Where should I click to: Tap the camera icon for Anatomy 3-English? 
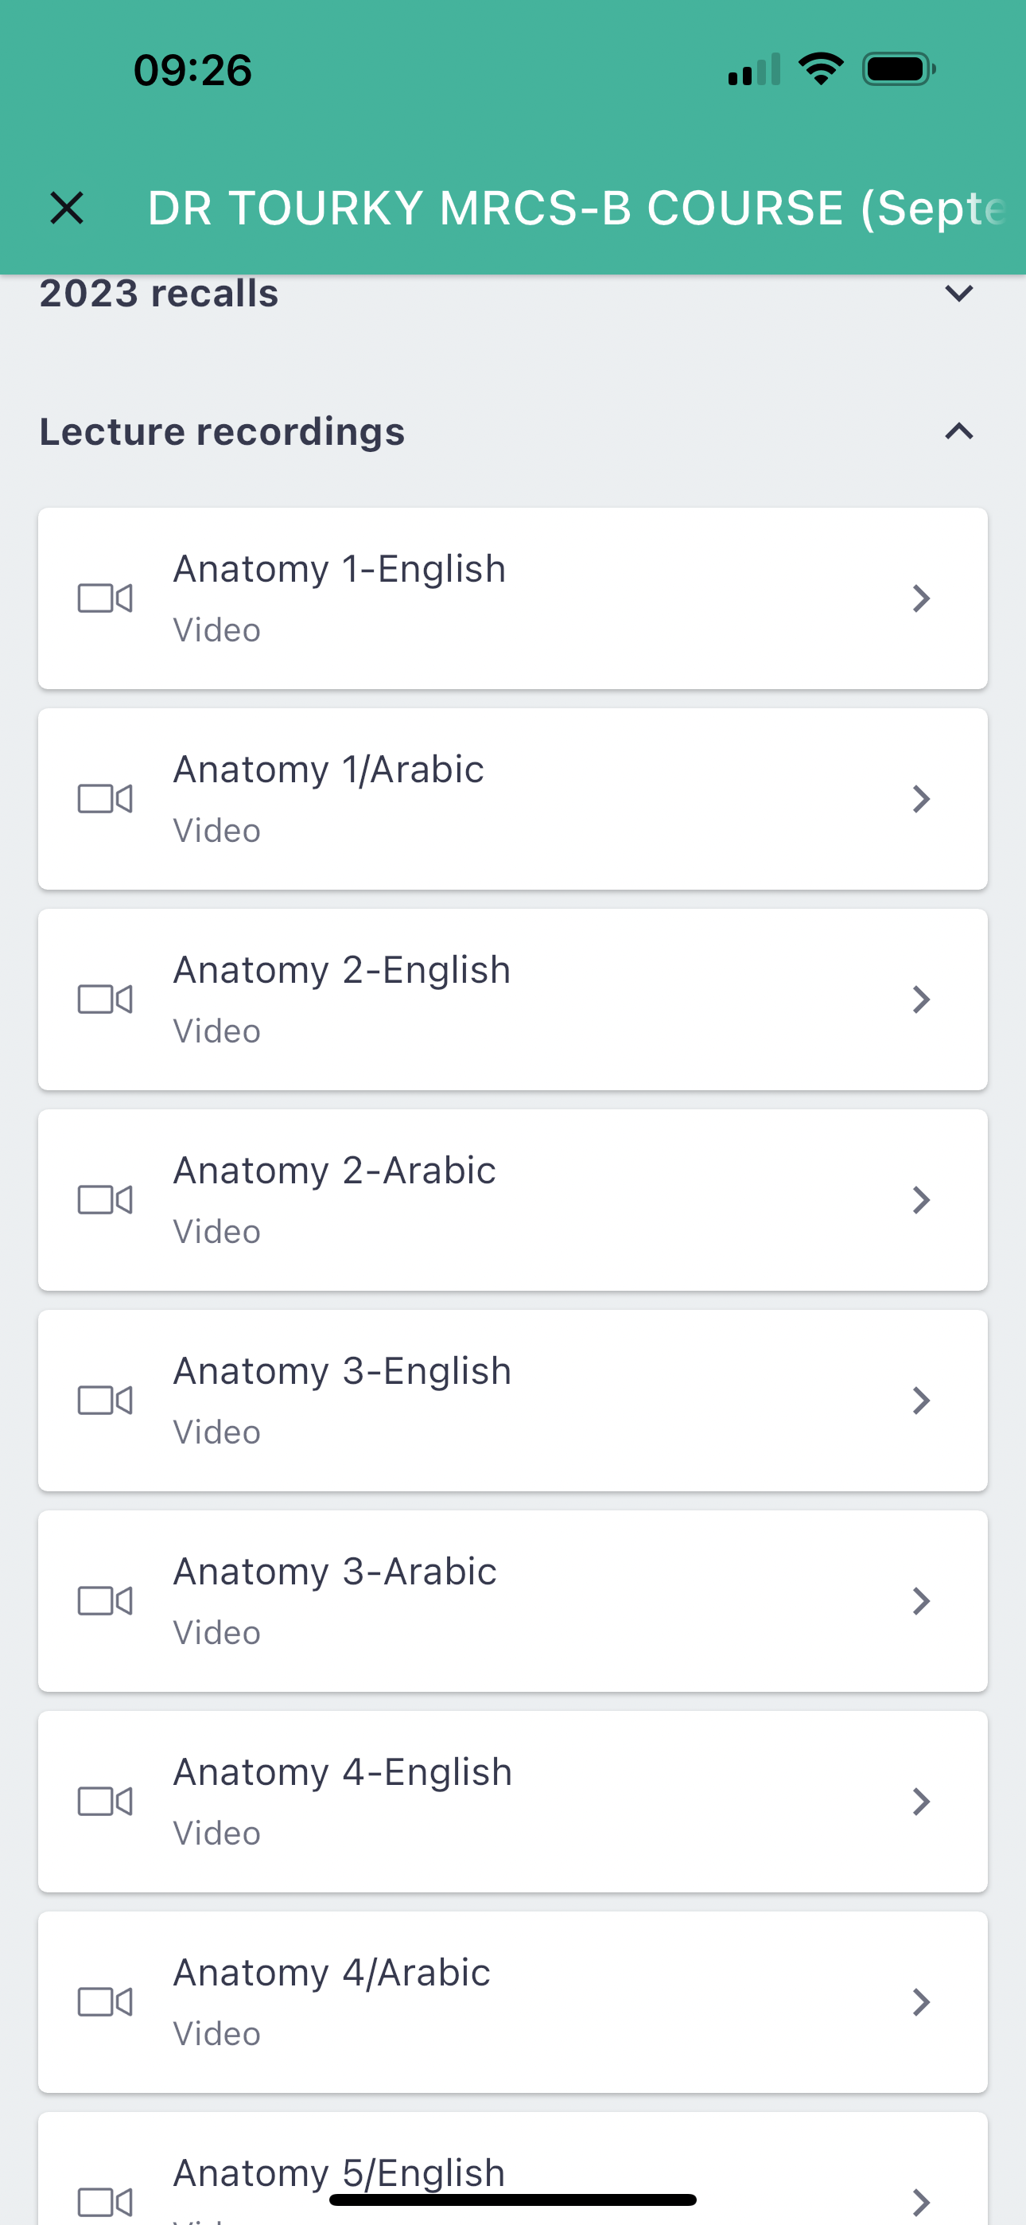pos(105,1400)
